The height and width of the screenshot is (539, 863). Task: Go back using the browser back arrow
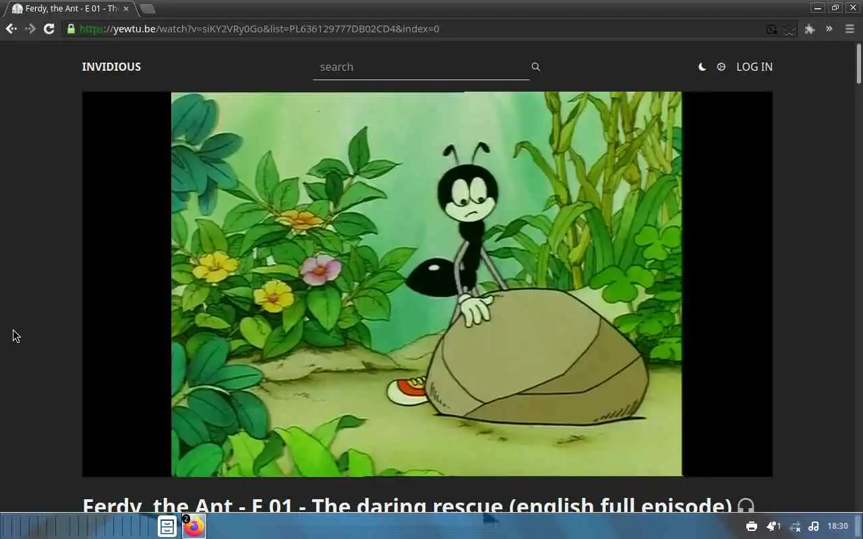coord(11,29)
